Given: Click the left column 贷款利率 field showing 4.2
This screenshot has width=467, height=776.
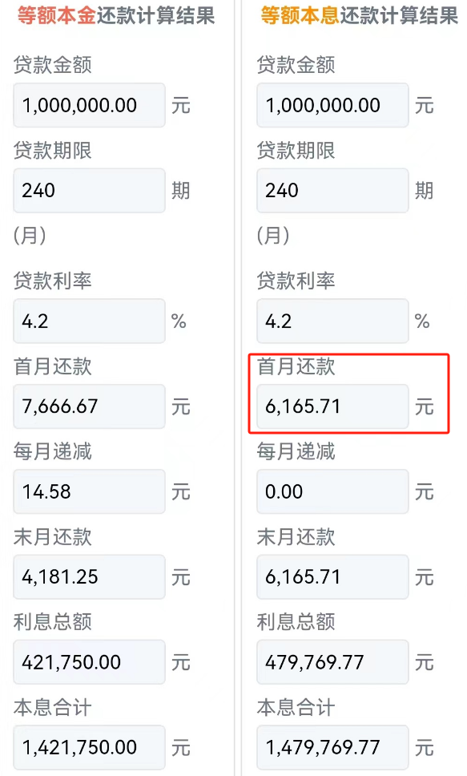Looking at the screenshot, I should click(x=88, y=321).
